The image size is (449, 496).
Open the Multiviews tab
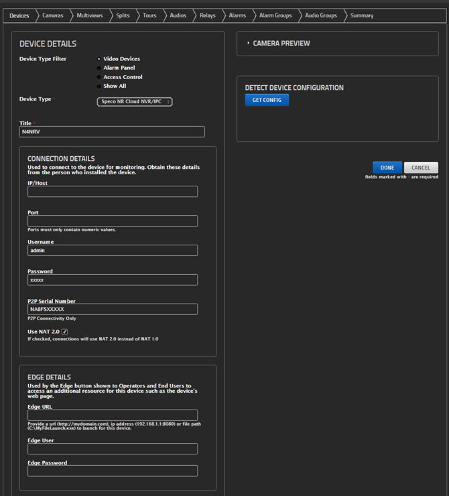click(89, 15)
